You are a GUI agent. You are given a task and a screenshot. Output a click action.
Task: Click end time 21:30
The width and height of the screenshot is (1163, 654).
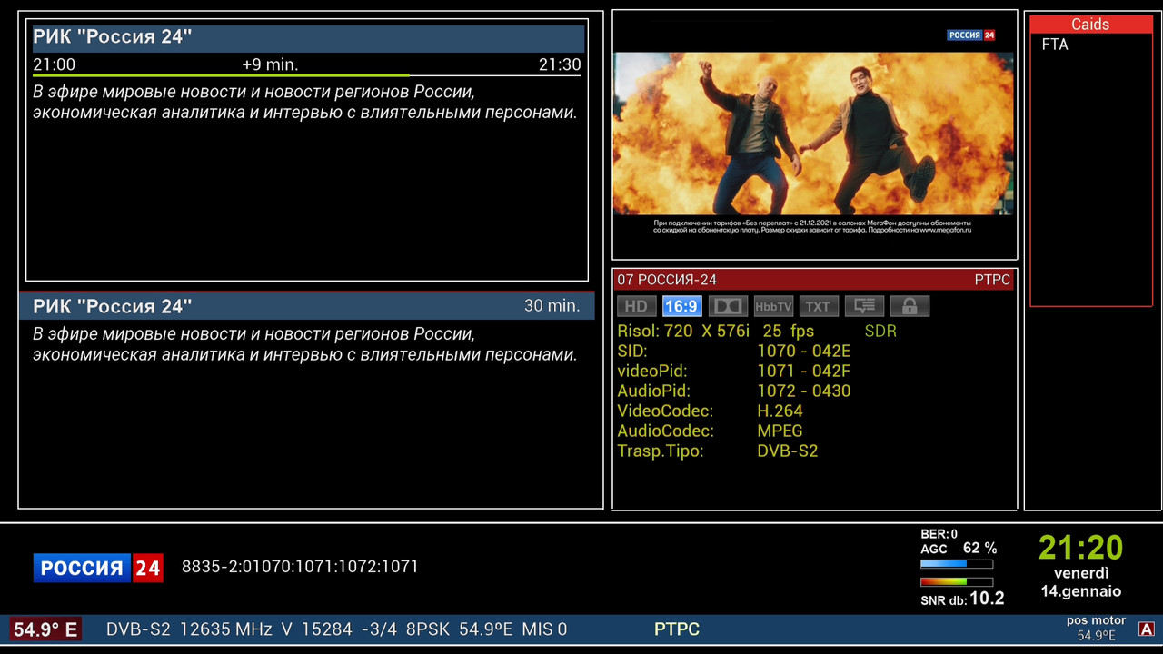pyautogui.click(x=560, y=64)
